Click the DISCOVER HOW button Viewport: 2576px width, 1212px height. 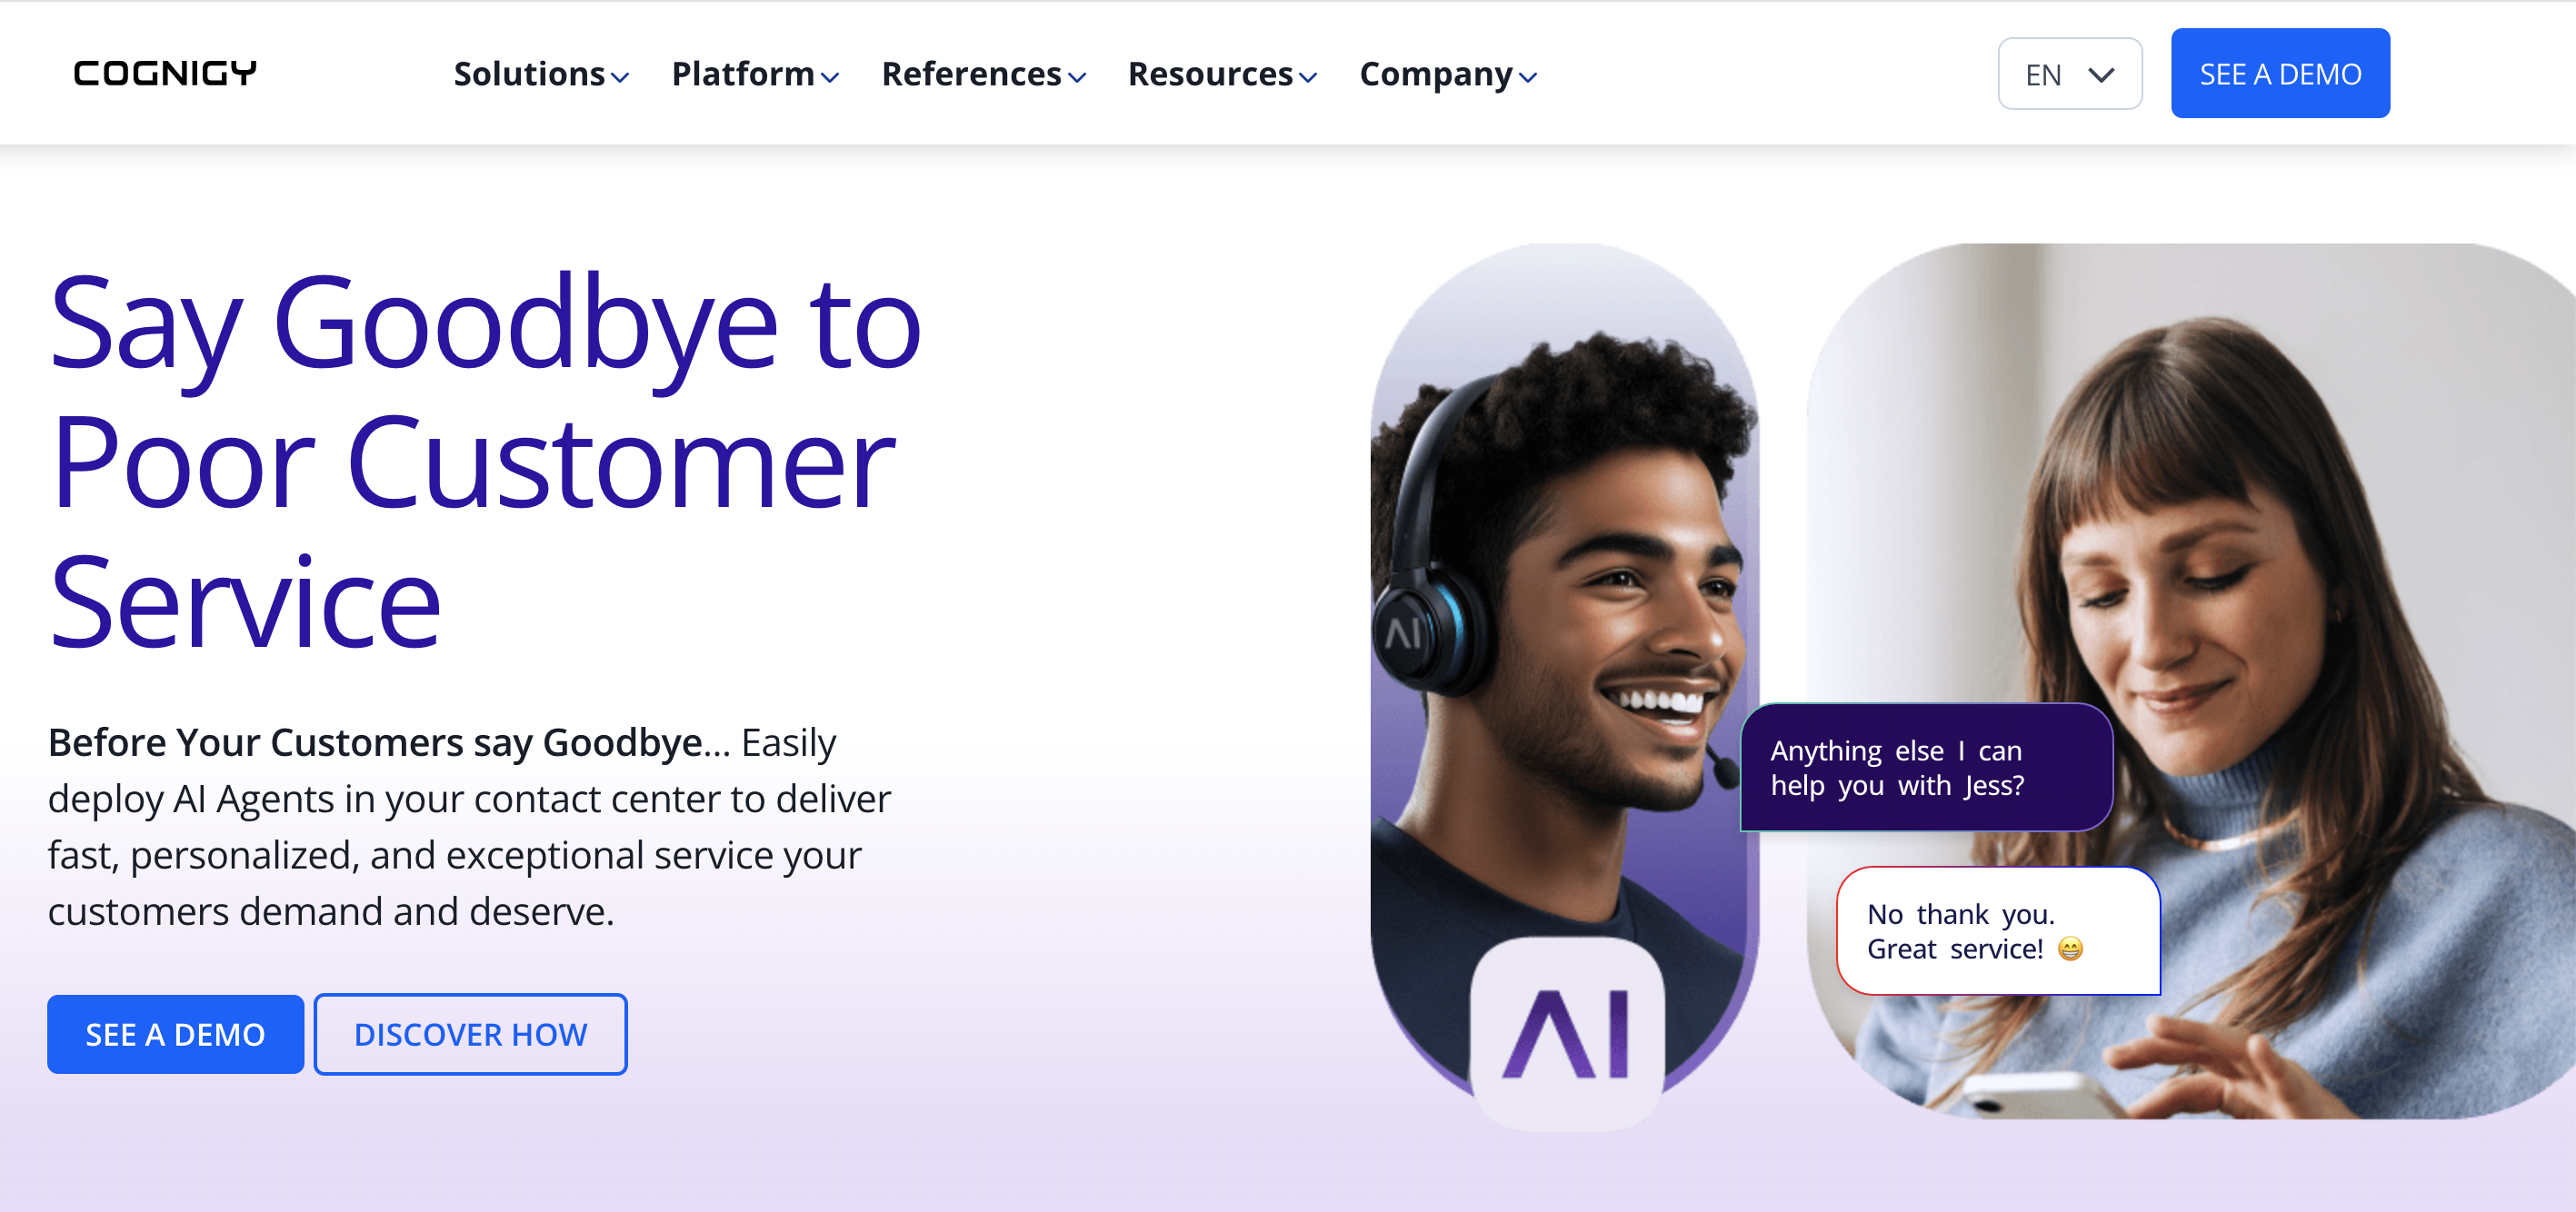tap(471, 1034)
